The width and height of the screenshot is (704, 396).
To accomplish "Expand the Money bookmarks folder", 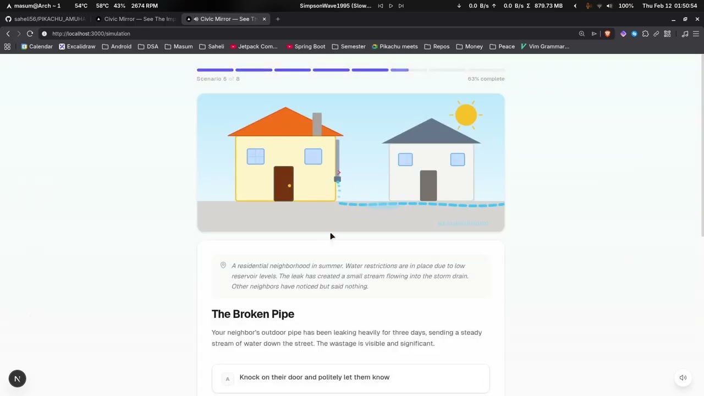I will pyautogui.click(x=469, y=47).
